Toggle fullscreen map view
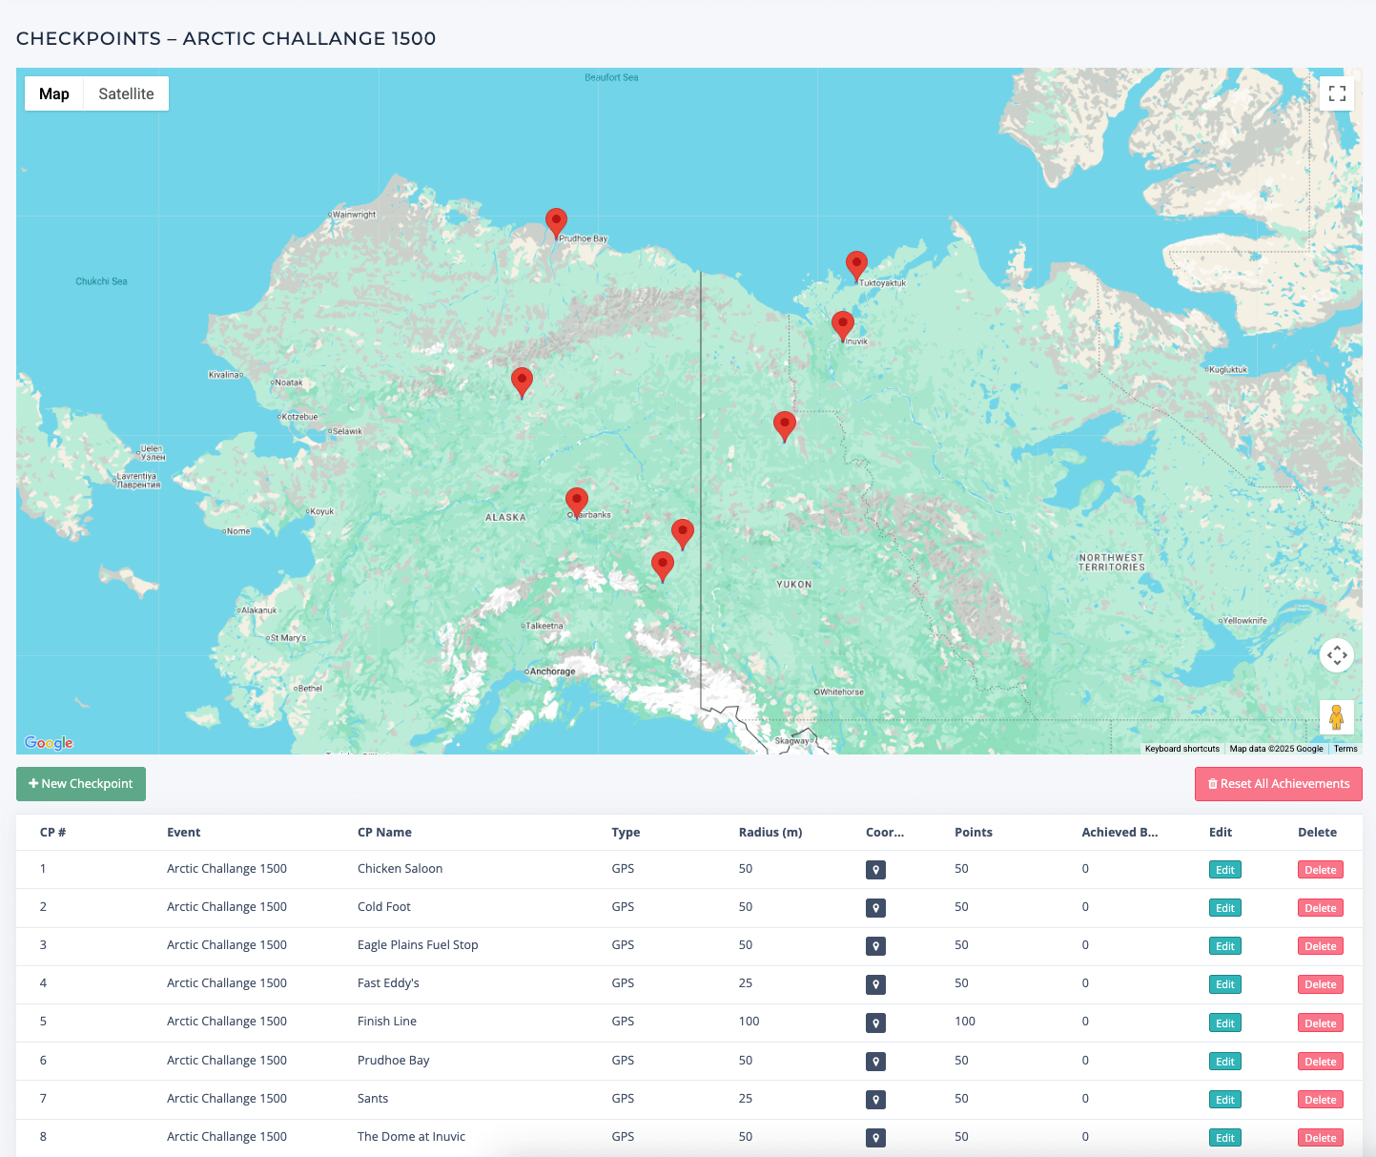 [x=1337, y=93]
